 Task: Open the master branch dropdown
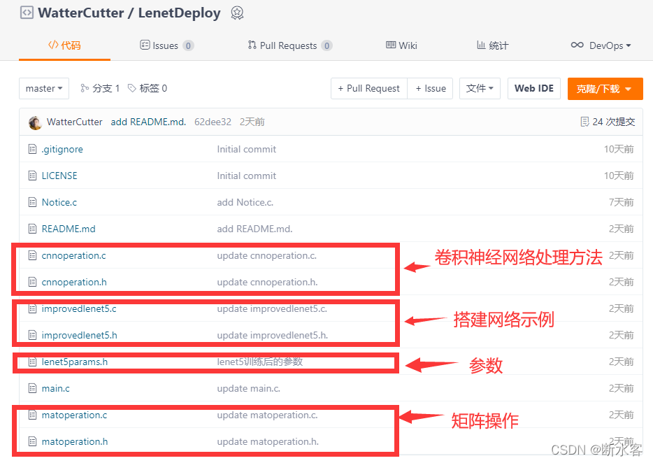[x=44, y=88]
